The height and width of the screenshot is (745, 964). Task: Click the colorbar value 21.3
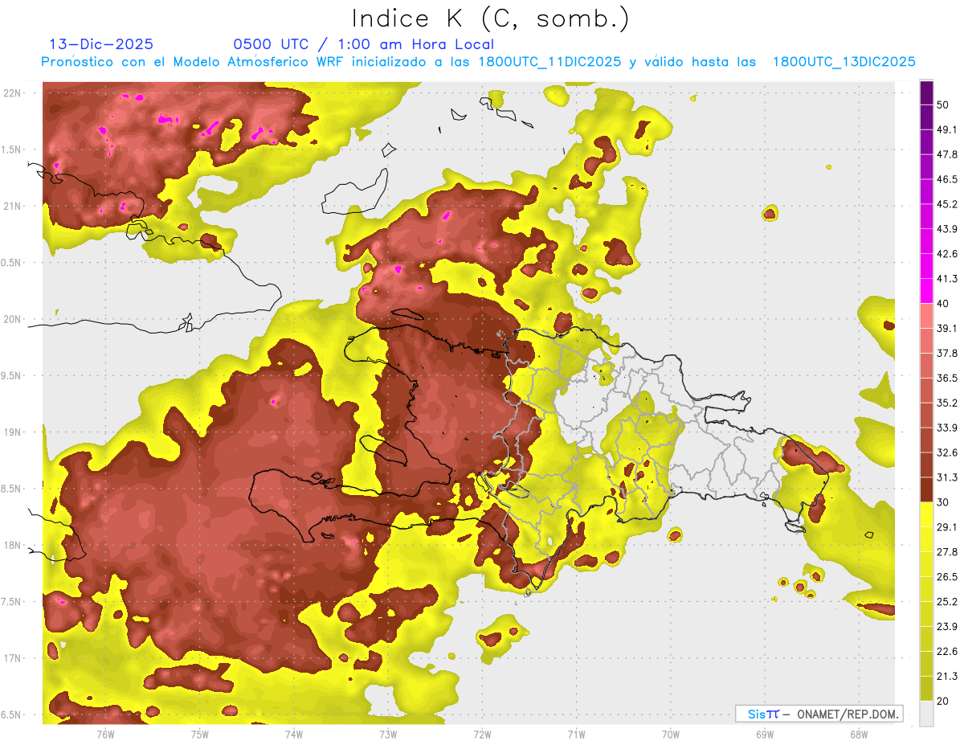click(x=947, y=676)
